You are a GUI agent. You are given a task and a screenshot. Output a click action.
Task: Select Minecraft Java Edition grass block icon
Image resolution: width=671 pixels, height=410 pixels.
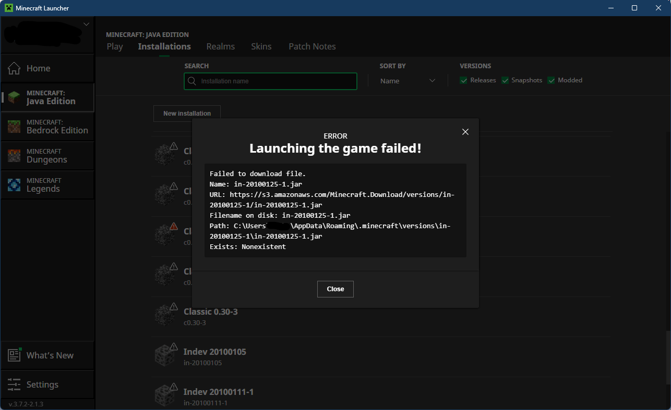[14, 97]
